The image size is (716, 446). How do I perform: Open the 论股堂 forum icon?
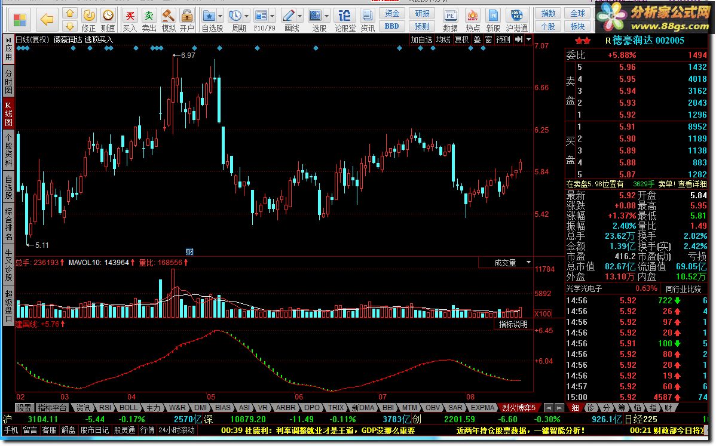(345, 21)
